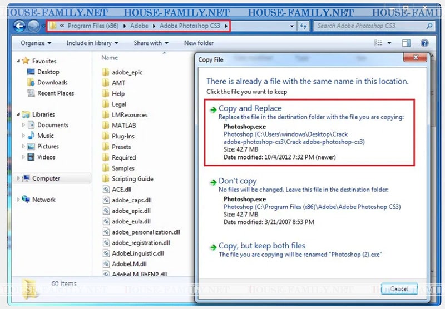Expand the Network node
This screenshot has height=309, width=445.
tap(18, 200)
